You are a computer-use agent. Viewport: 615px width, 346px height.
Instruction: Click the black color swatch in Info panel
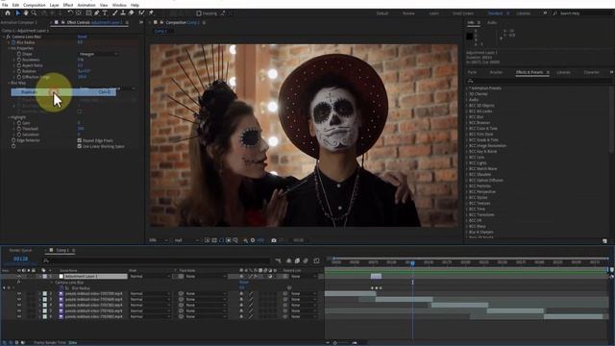point(470,37)
